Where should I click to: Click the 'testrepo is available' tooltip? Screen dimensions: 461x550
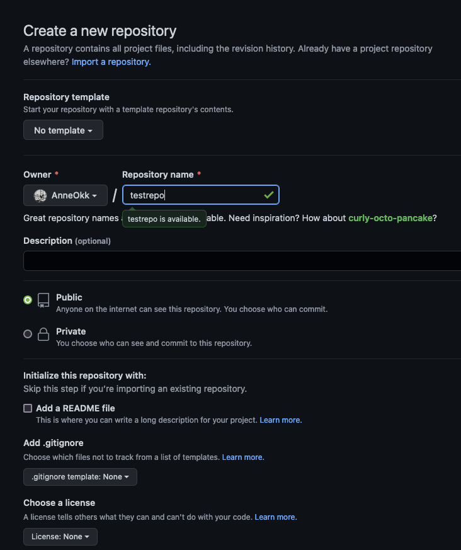pos(164,219)
